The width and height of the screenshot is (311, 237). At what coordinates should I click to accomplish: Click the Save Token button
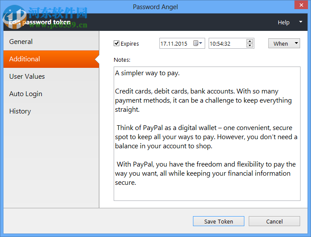[219, 221]
